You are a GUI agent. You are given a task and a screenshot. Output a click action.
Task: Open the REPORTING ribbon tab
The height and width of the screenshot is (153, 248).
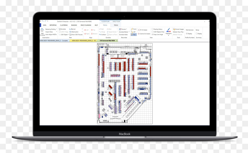(x=53, y=25)
